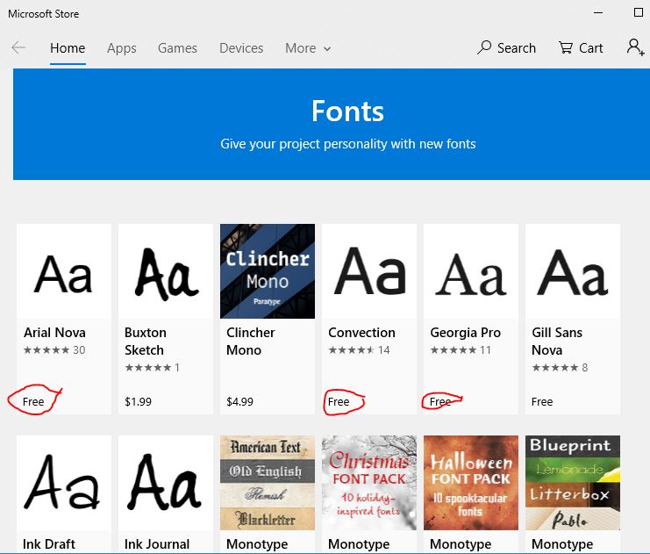
Task: Click the Fonts banner heading
Action: [347, 112]
